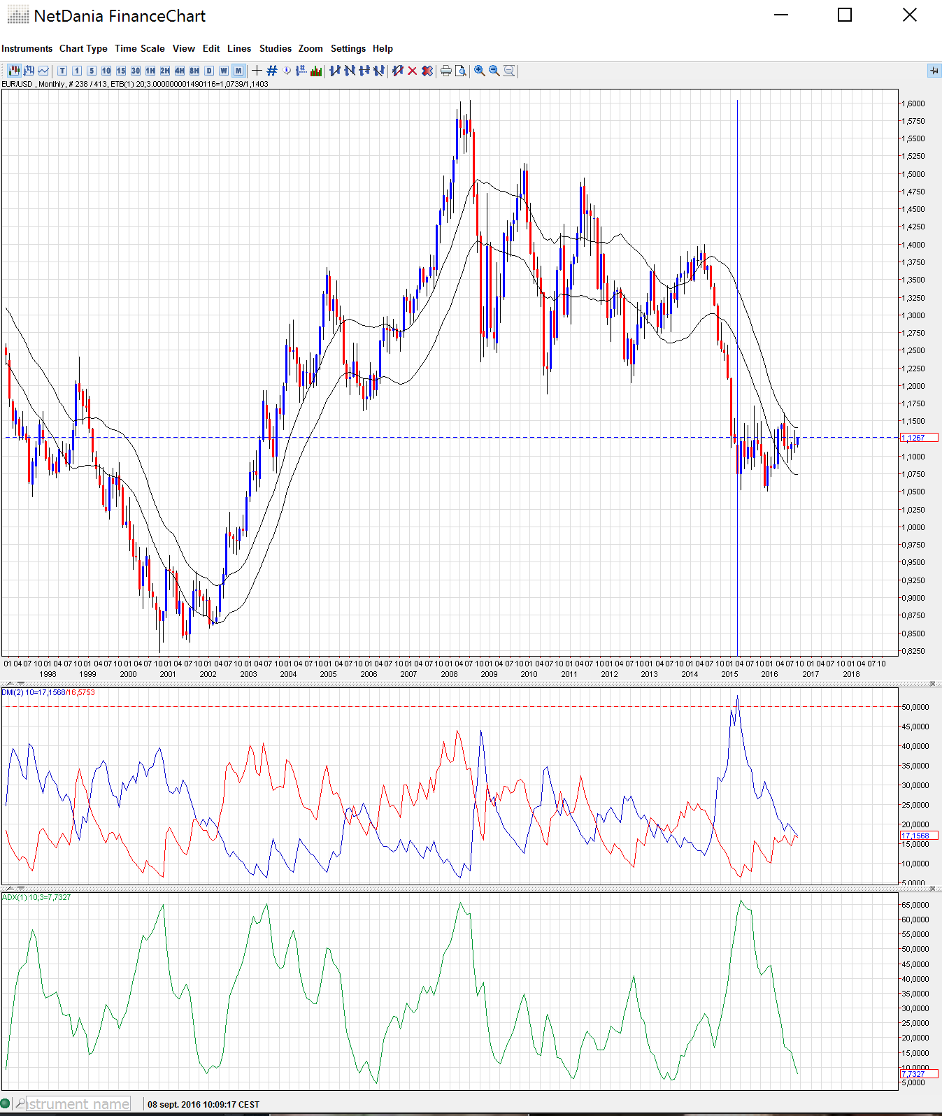The image size is (942, 1116).
Task: Click the NetDania FinanceChart app icon
Action: [x=18, y=15]
